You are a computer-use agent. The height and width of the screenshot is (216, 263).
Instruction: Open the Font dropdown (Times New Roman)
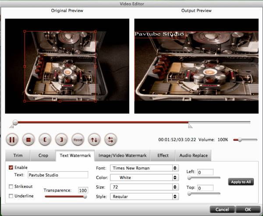coord(144,168)
